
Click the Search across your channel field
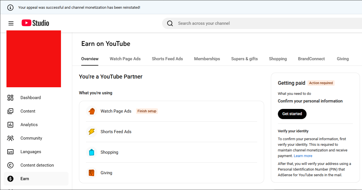click(x=253, y=23)
